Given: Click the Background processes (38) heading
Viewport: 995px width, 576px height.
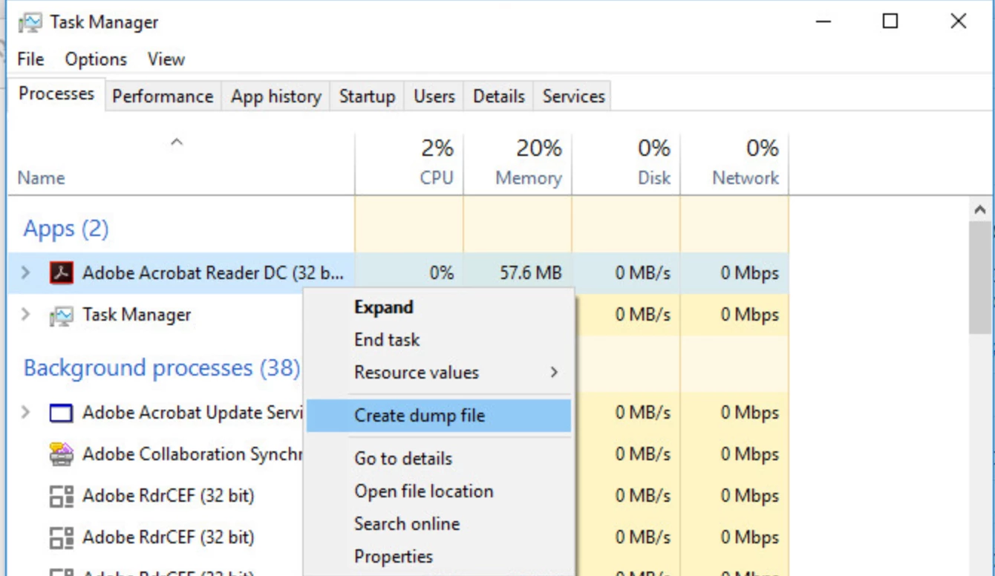Looking at the screenshot, I should [x=162, y=368].
